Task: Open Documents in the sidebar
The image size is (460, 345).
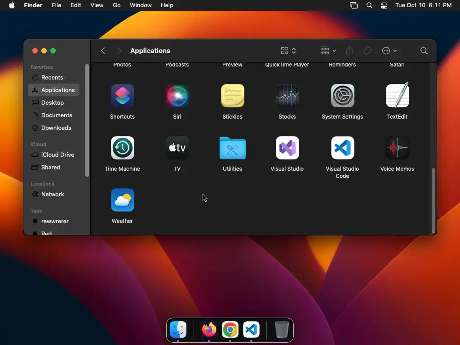Action: coord(53,115)
